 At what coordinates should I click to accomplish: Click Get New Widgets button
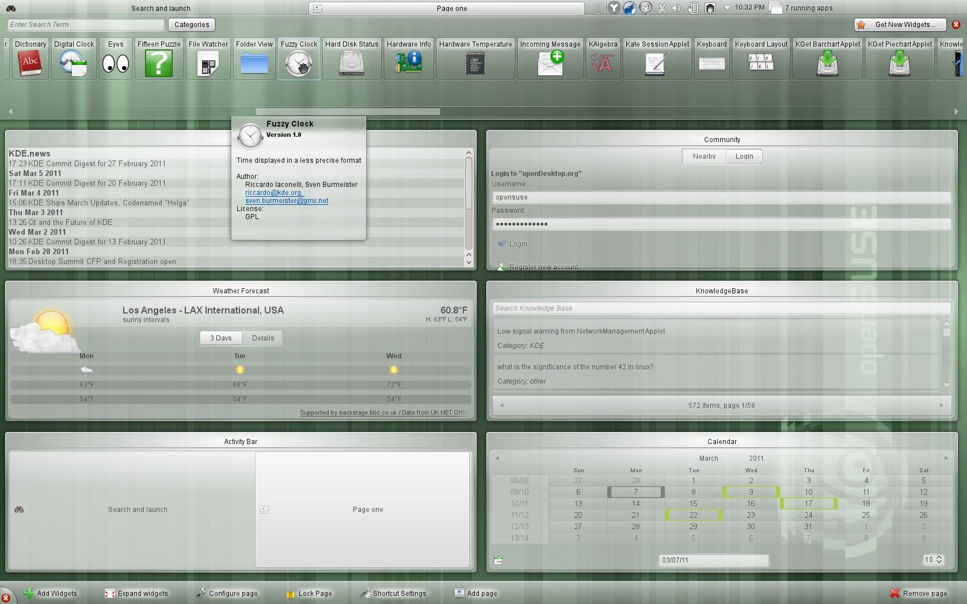[901, 25]
